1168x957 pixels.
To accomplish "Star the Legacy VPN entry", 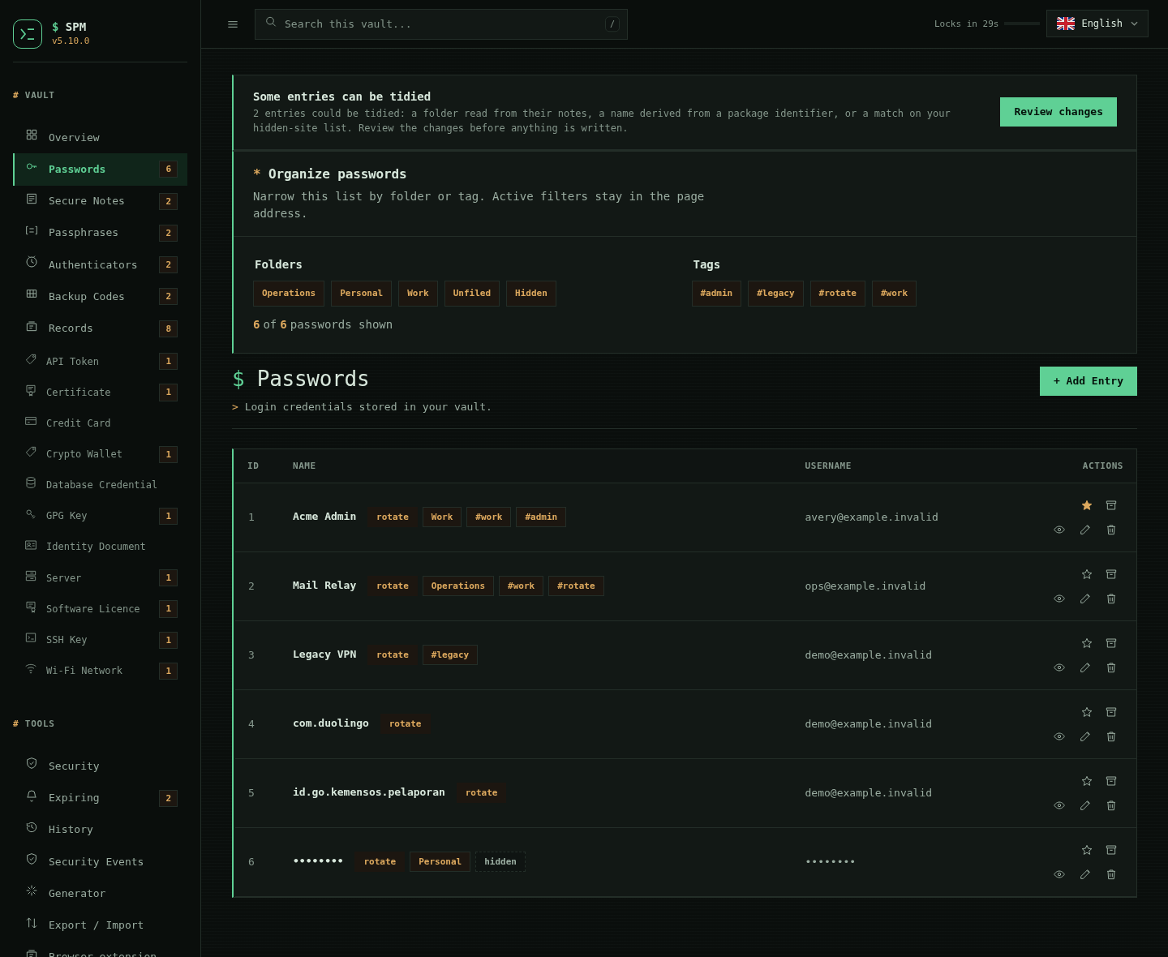I will point(1087,643).
